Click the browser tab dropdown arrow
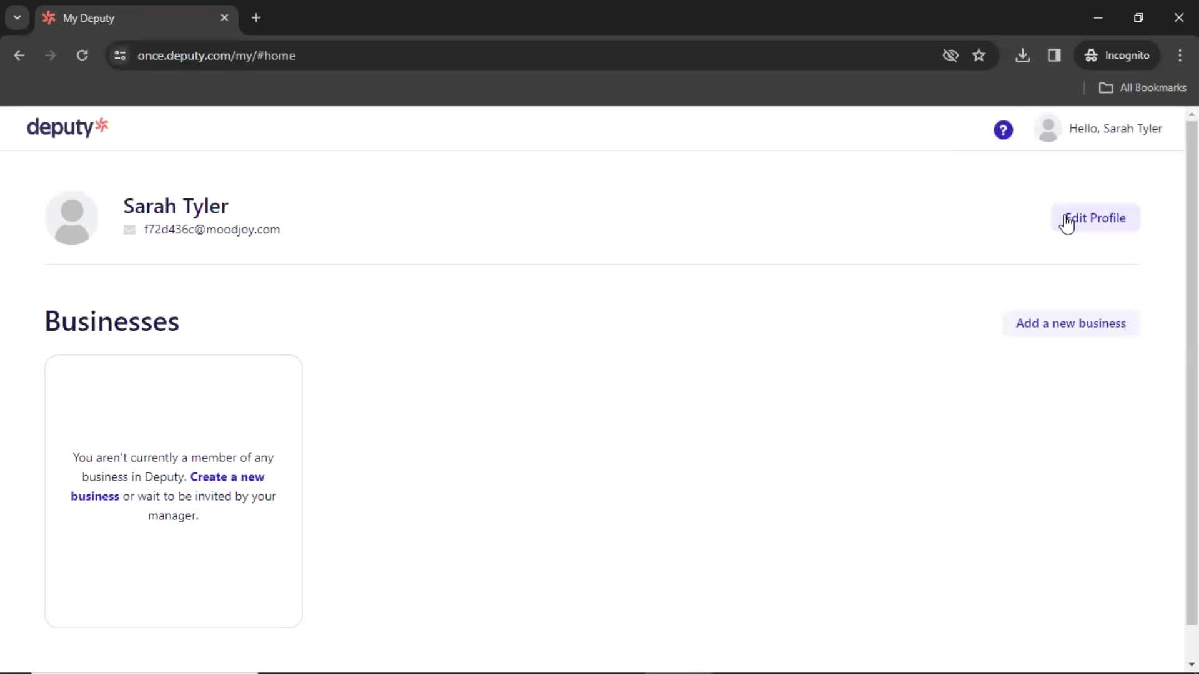1199x674 pixels. tap(17, 17)
